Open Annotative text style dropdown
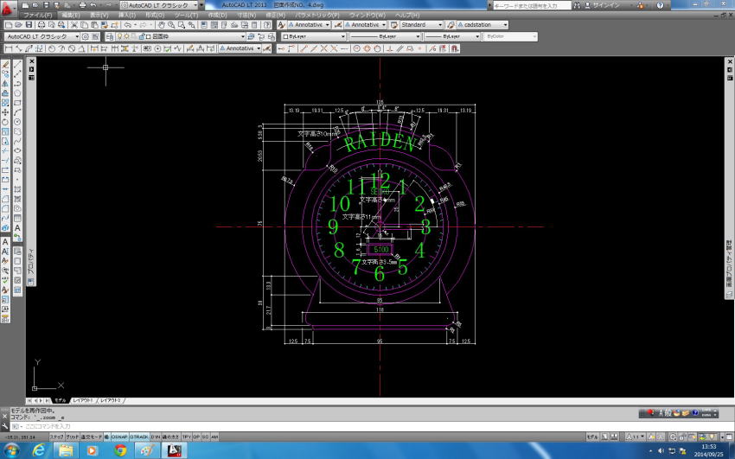Image resolution: width=735 pixels, height=459 pixels. point(309,25)
